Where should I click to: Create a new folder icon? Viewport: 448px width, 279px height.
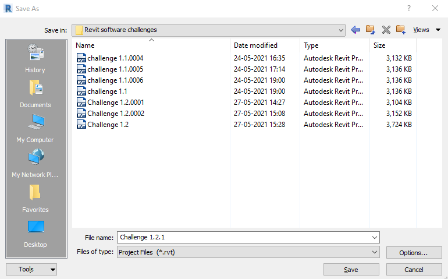[401, 30]
